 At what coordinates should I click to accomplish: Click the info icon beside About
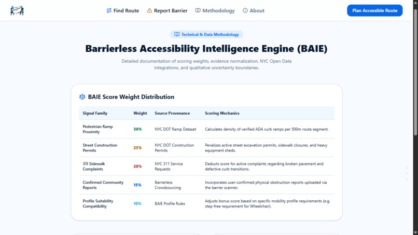pos(245,11)
